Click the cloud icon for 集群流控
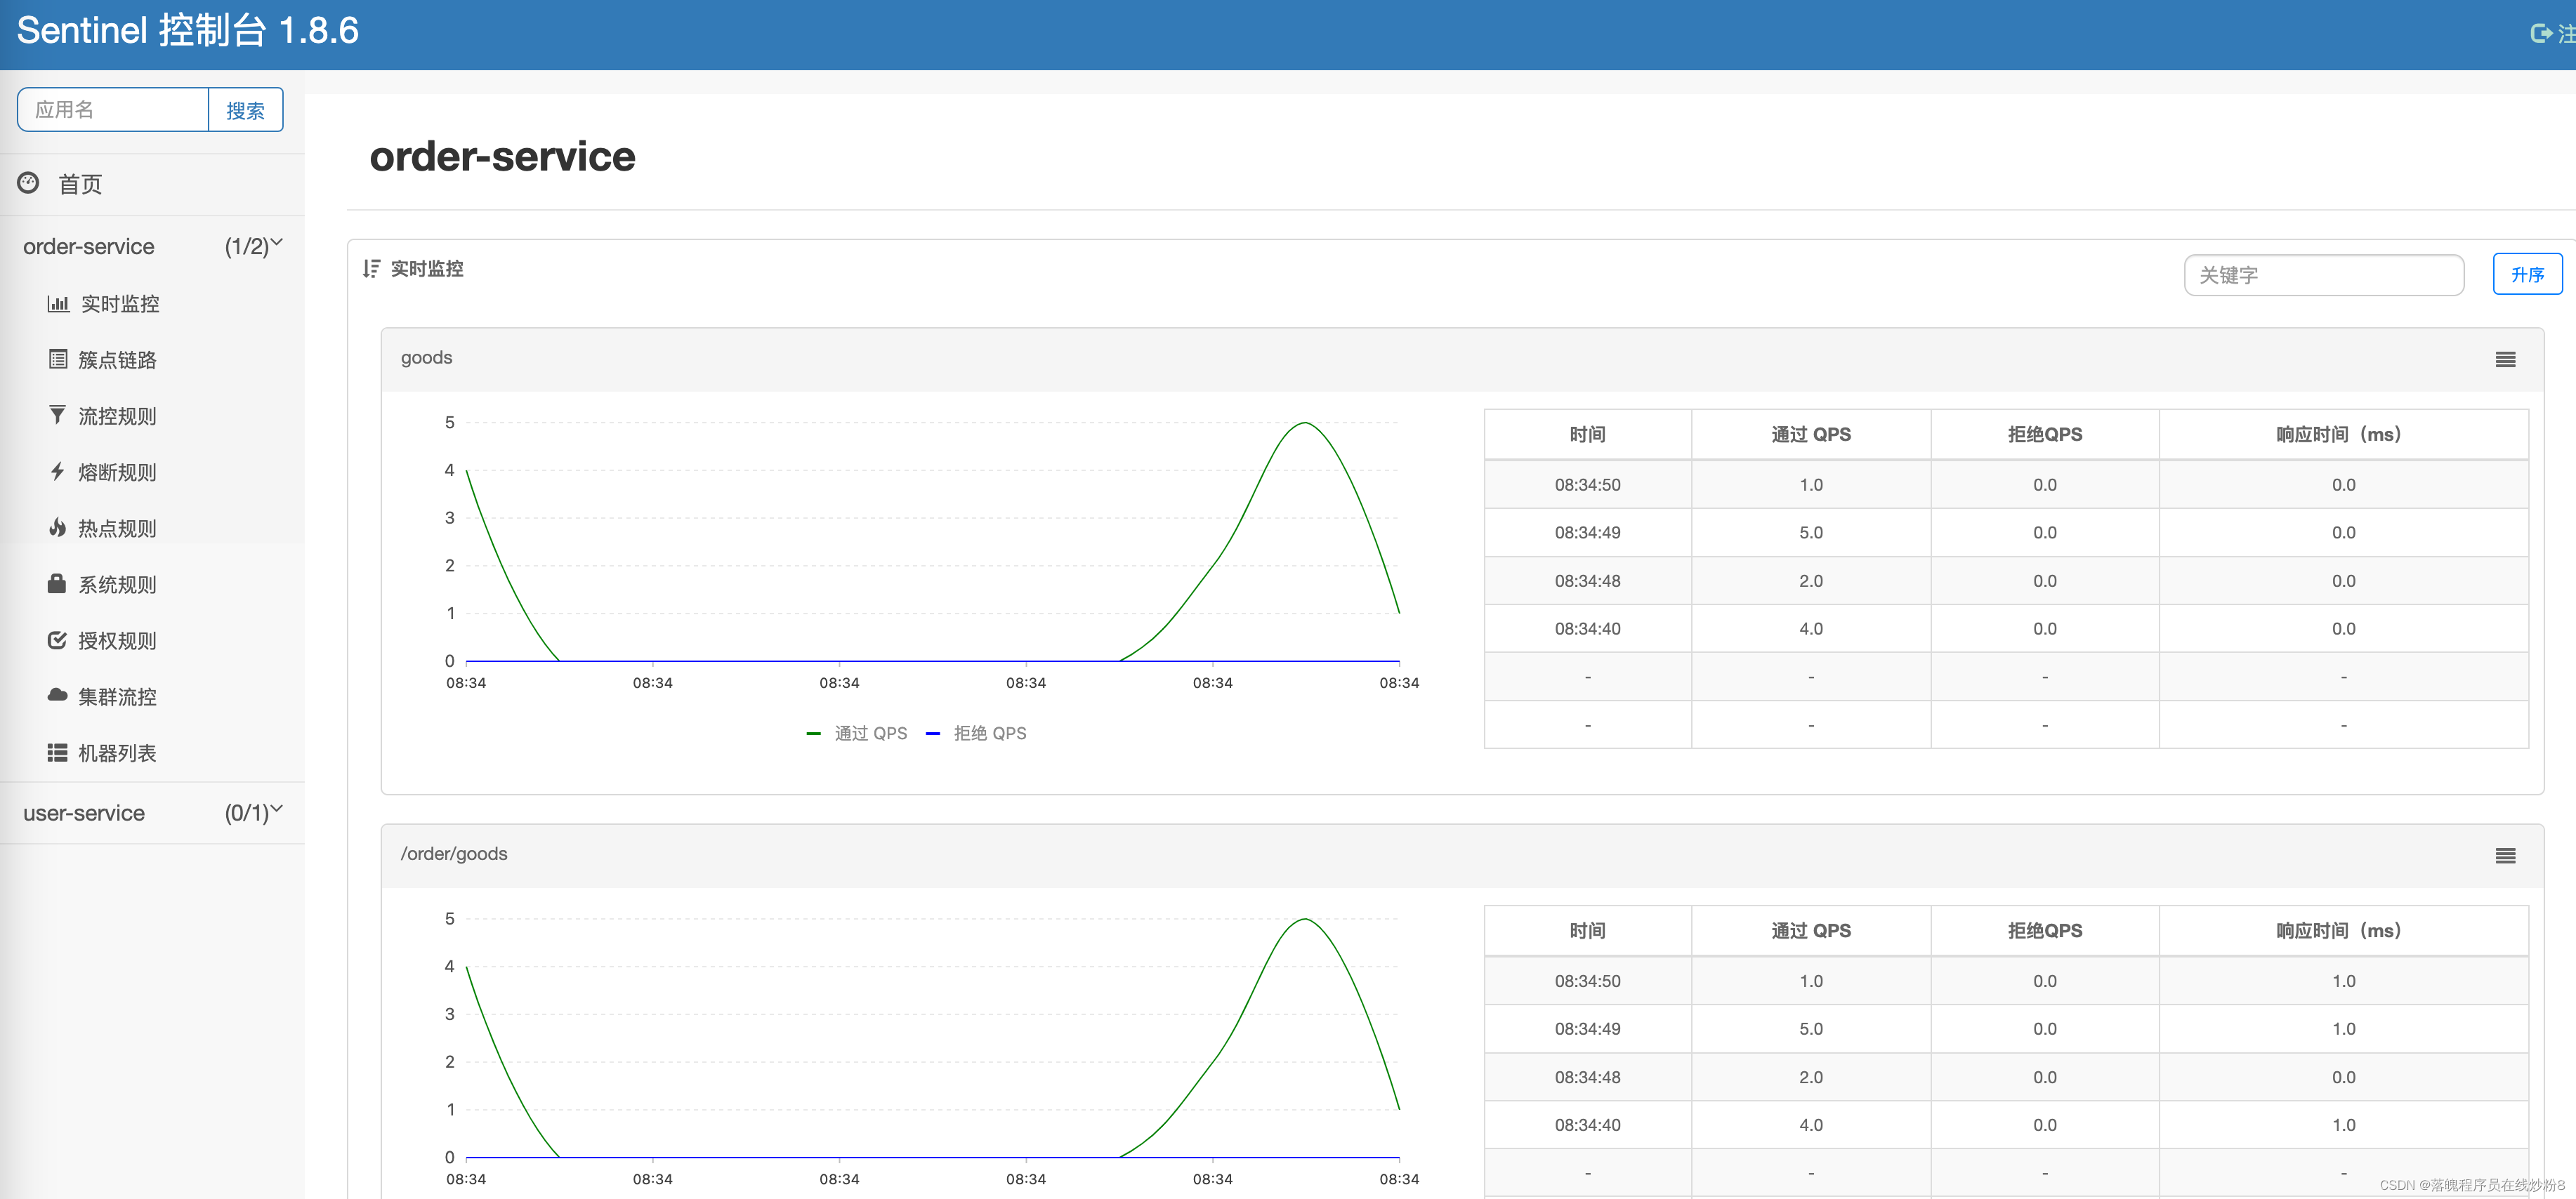Viewport: 2576px width, 1199px height. point(58,696)
